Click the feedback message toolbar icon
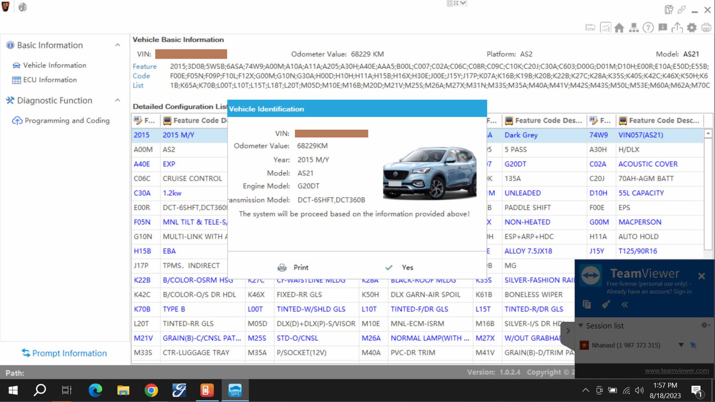This screenshot has height=402, width=715. coord(663,28)
